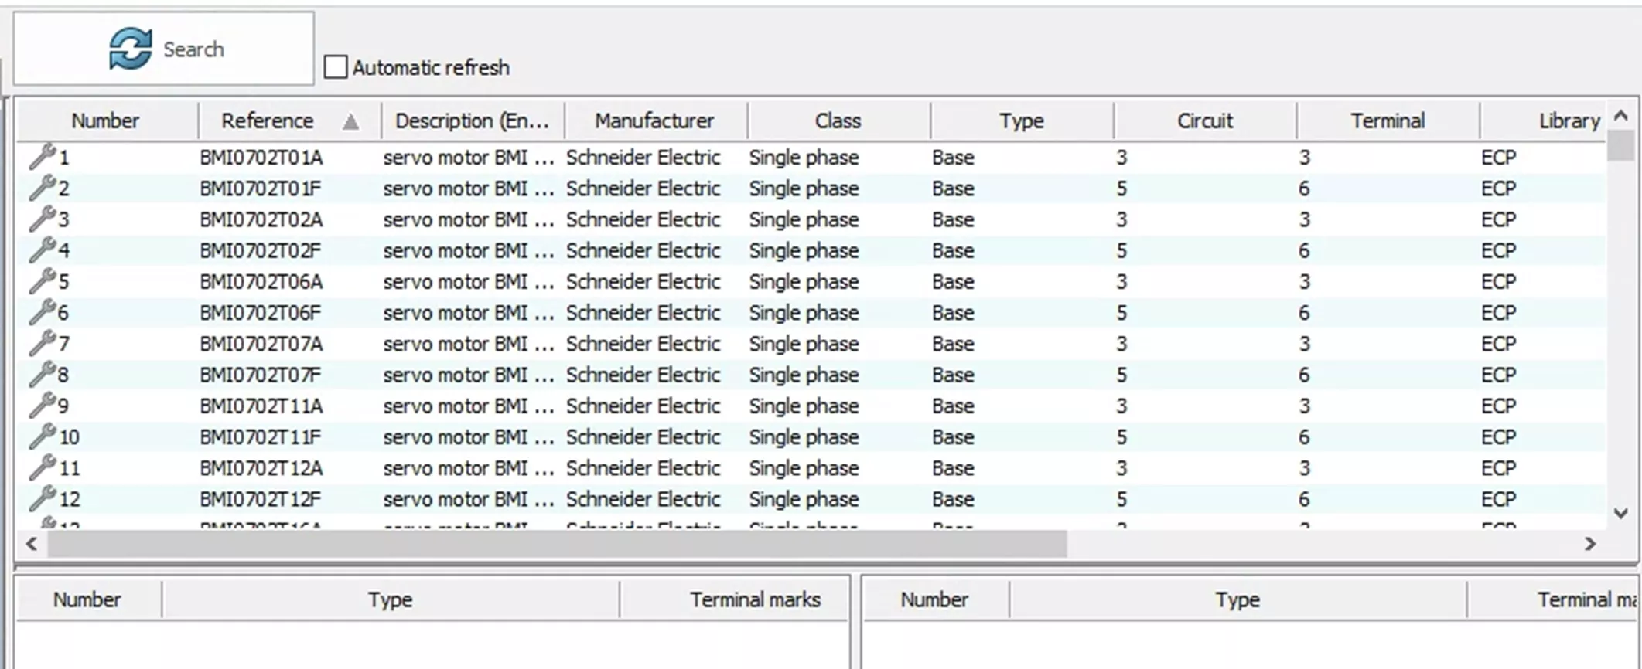Sort by Manufacturer column header
The height and width of the screenshot is (669, 1642).
655,121
